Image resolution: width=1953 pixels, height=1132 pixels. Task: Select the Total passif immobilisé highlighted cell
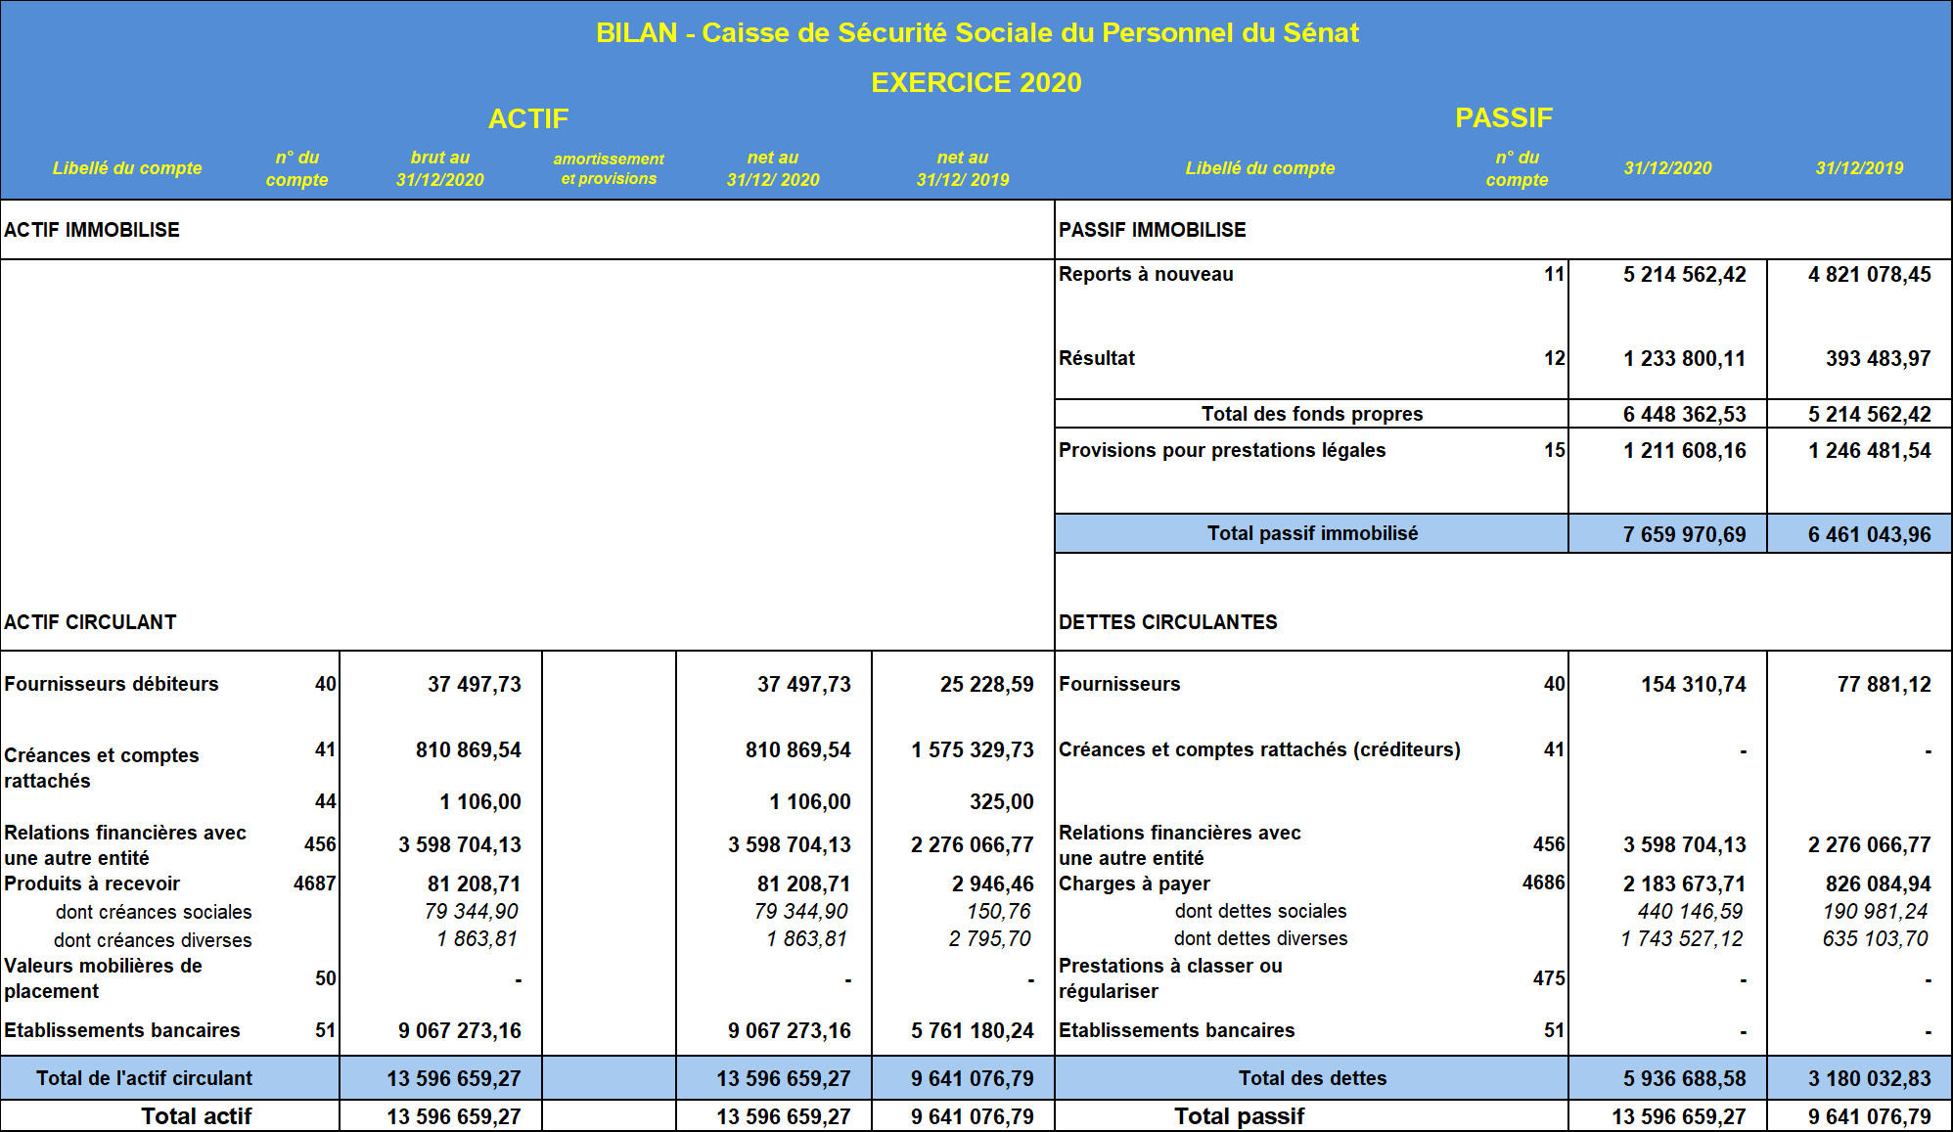point(1311,534)
